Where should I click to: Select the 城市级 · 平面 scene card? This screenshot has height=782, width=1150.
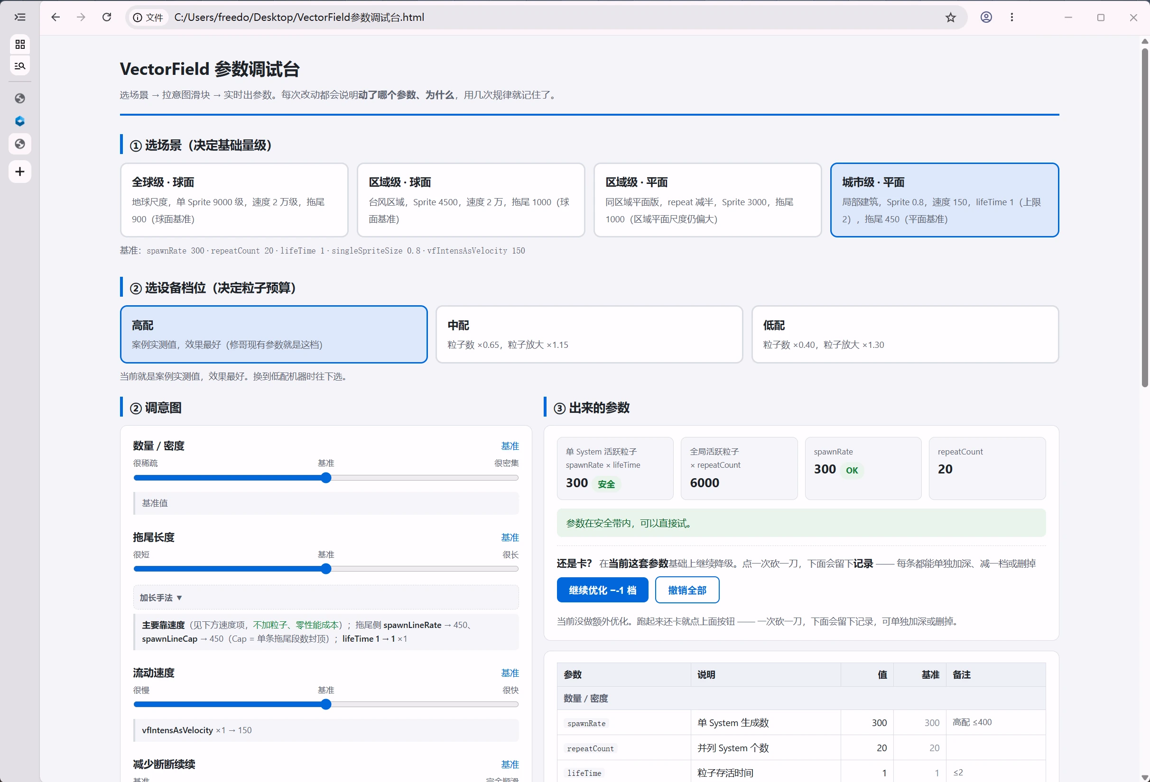click(945, 200)
